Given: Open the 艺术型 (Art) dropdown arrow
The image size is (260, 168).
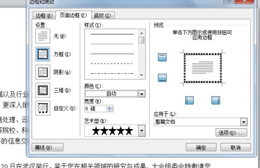Looking at the screenshot, I should pyautogui.click(x=142, y=130).
